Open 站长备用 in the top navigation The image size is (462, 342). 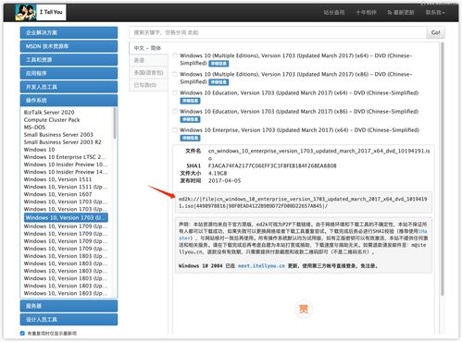[334, 13]
